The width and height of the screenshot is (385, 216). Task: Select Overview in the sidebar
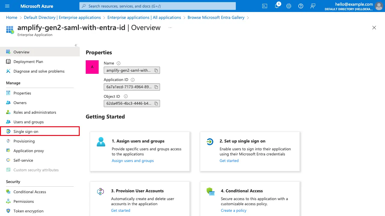tap(40, 52)
